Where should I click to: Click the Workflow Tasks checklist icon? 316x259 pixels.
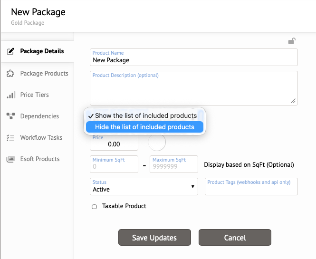(10, 137)
